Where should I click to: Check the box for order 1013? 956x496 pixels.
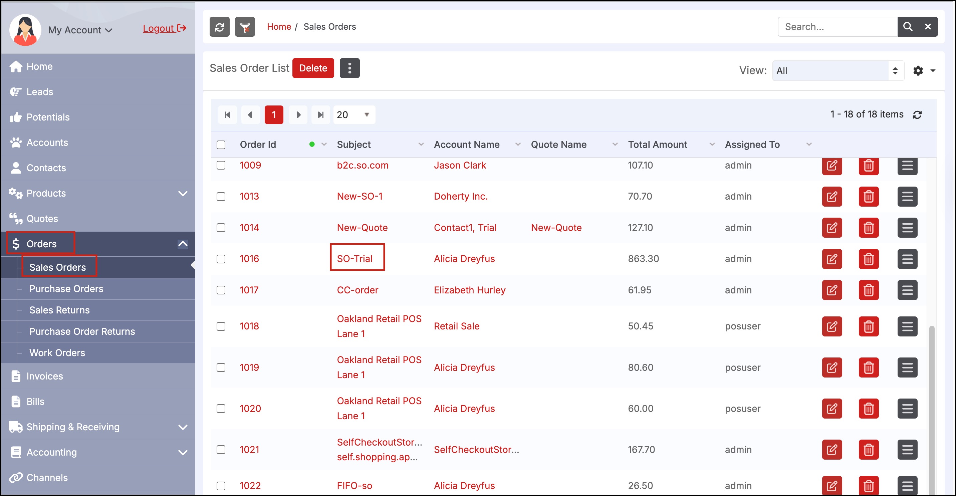click(x=221, y=197)
